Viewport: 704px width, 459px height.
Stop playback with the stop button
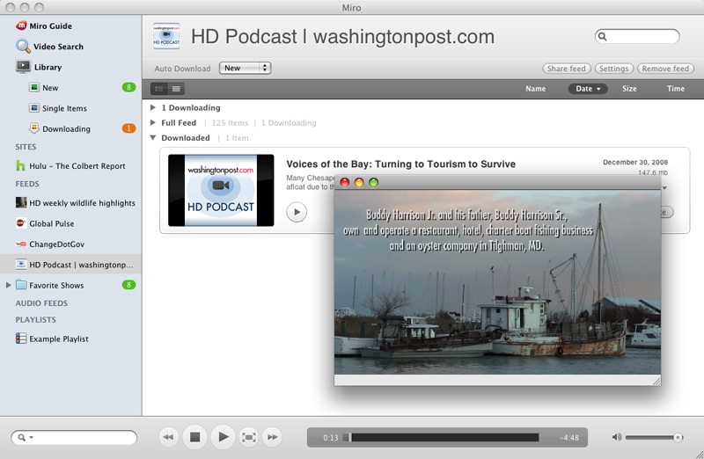tap(194, 437)
